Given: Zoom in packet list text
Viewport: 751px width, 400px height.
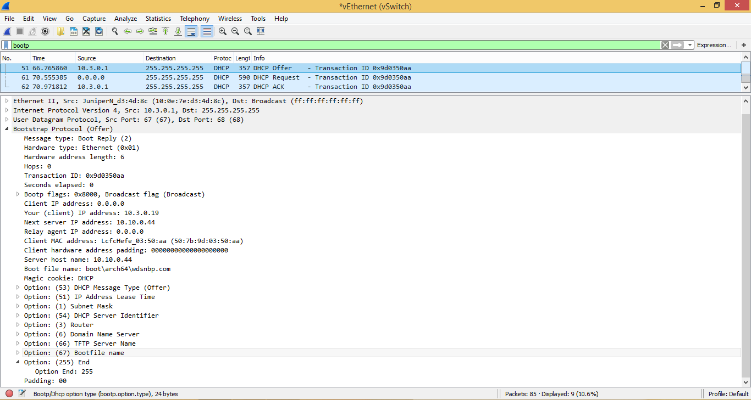Looking at the screenshot, I should [x=223, y=31].
